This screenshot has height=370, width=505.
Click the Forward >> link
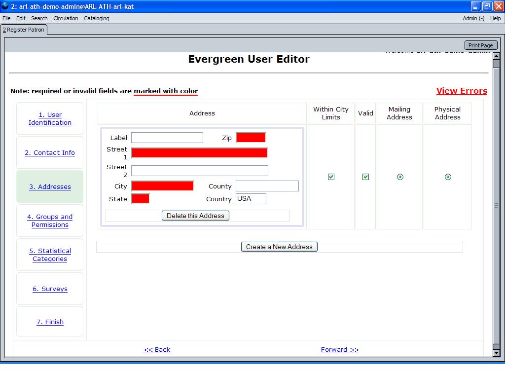(339, 349)
